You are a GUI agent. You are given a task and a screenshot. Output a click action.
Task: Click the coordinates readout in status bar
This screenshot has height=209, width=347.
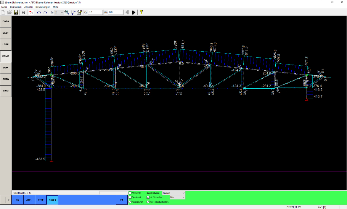(x=294, y=207)
